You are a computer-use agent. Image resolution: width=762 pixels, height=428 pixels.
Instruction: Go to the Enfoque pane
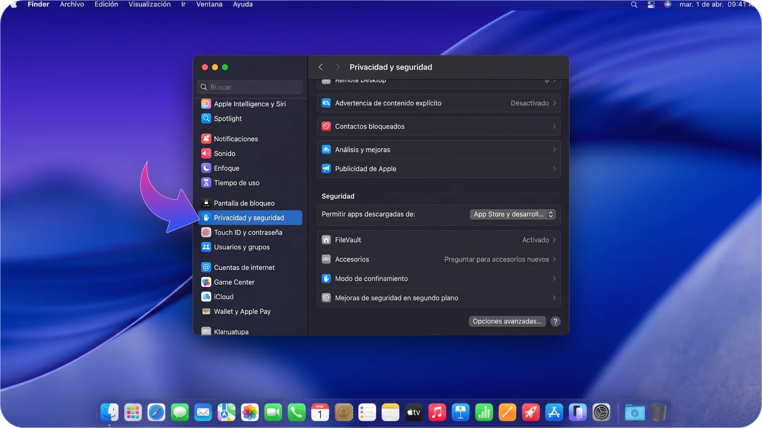(x=250, y=168)
